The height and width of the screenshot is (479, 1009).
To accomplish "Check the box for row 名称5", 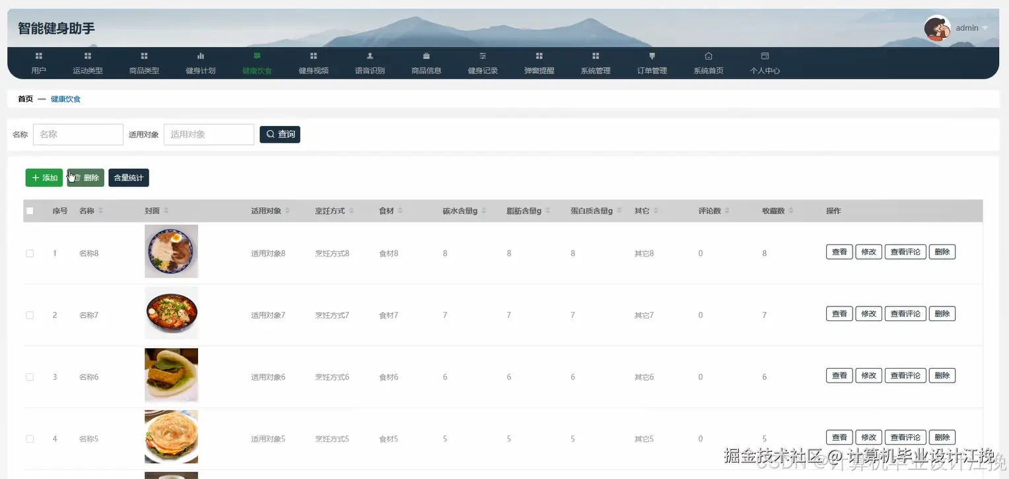I will (x=30, y=439).
